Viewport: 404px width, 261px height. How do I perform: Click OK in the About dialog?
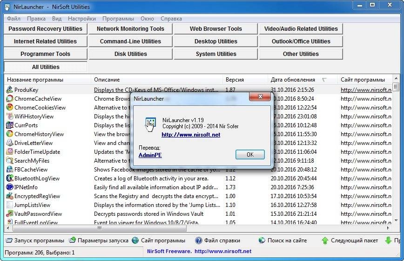coord(250,154)
